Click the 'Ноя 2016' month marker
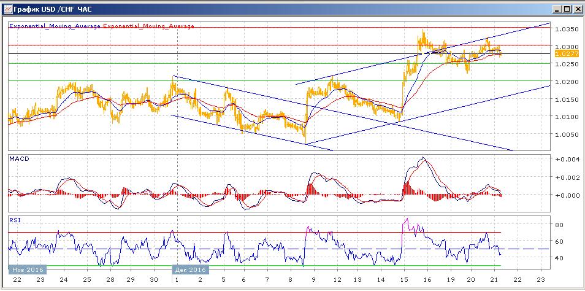Screen dimensions: 585x291 coord(27,270)
